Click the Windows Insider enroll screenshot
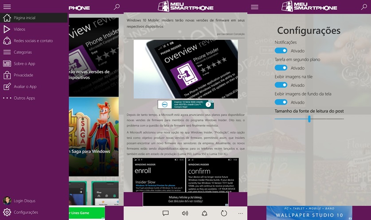 [159, 175]
